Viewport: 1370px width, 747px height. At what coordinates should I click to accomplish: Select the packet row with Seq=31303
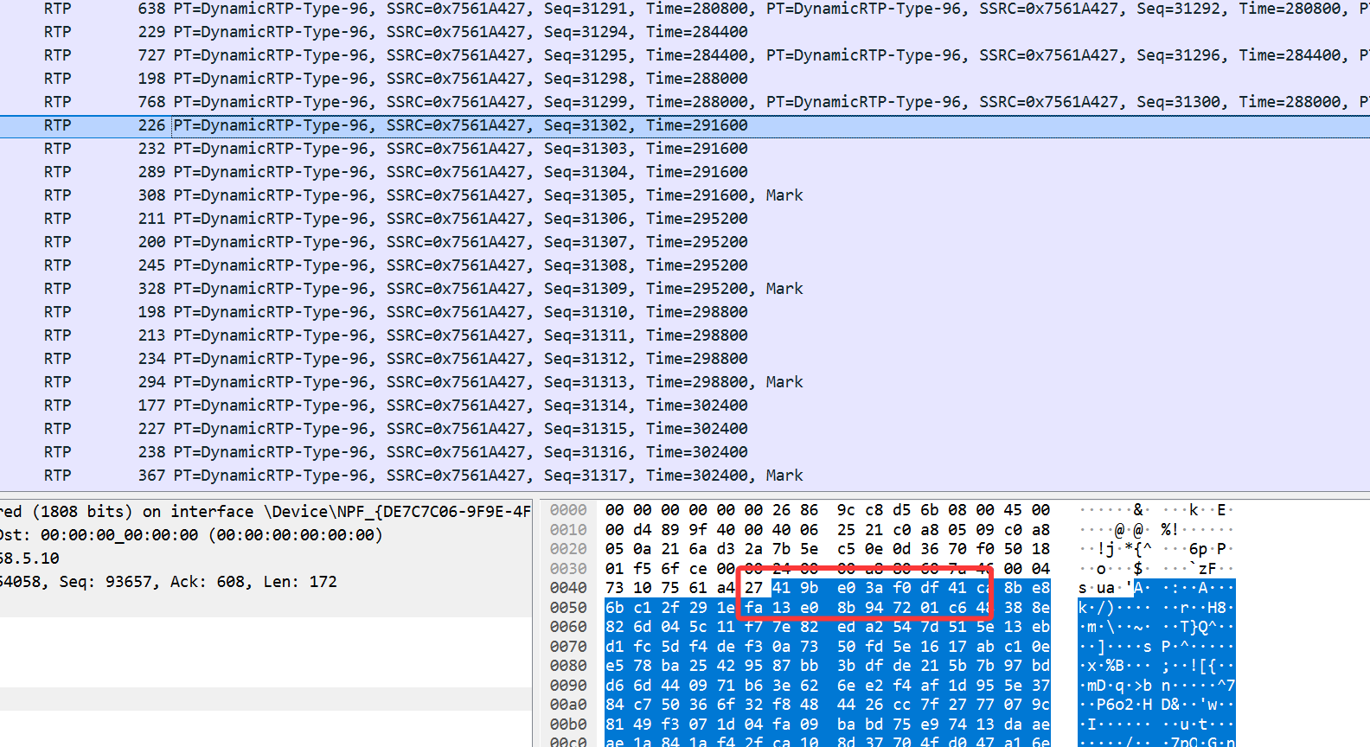pos(685,149)
